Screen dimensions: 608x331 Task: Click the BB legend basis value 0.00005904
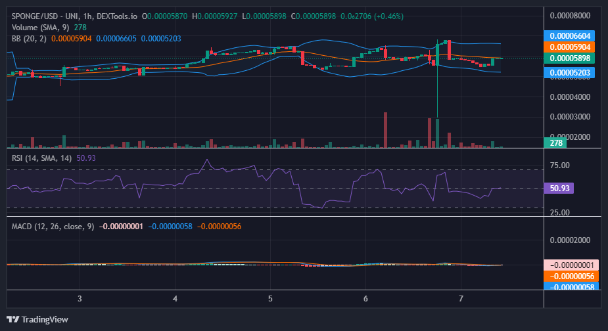(x=72, y=39)
